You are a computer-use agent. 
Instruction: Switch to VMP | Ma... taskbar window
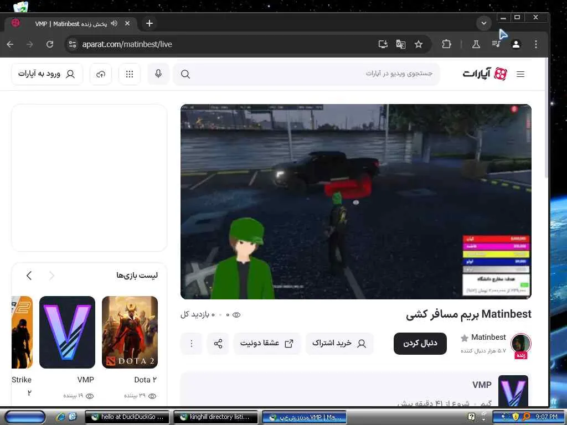pyautogui.click(x=304, y=417)
